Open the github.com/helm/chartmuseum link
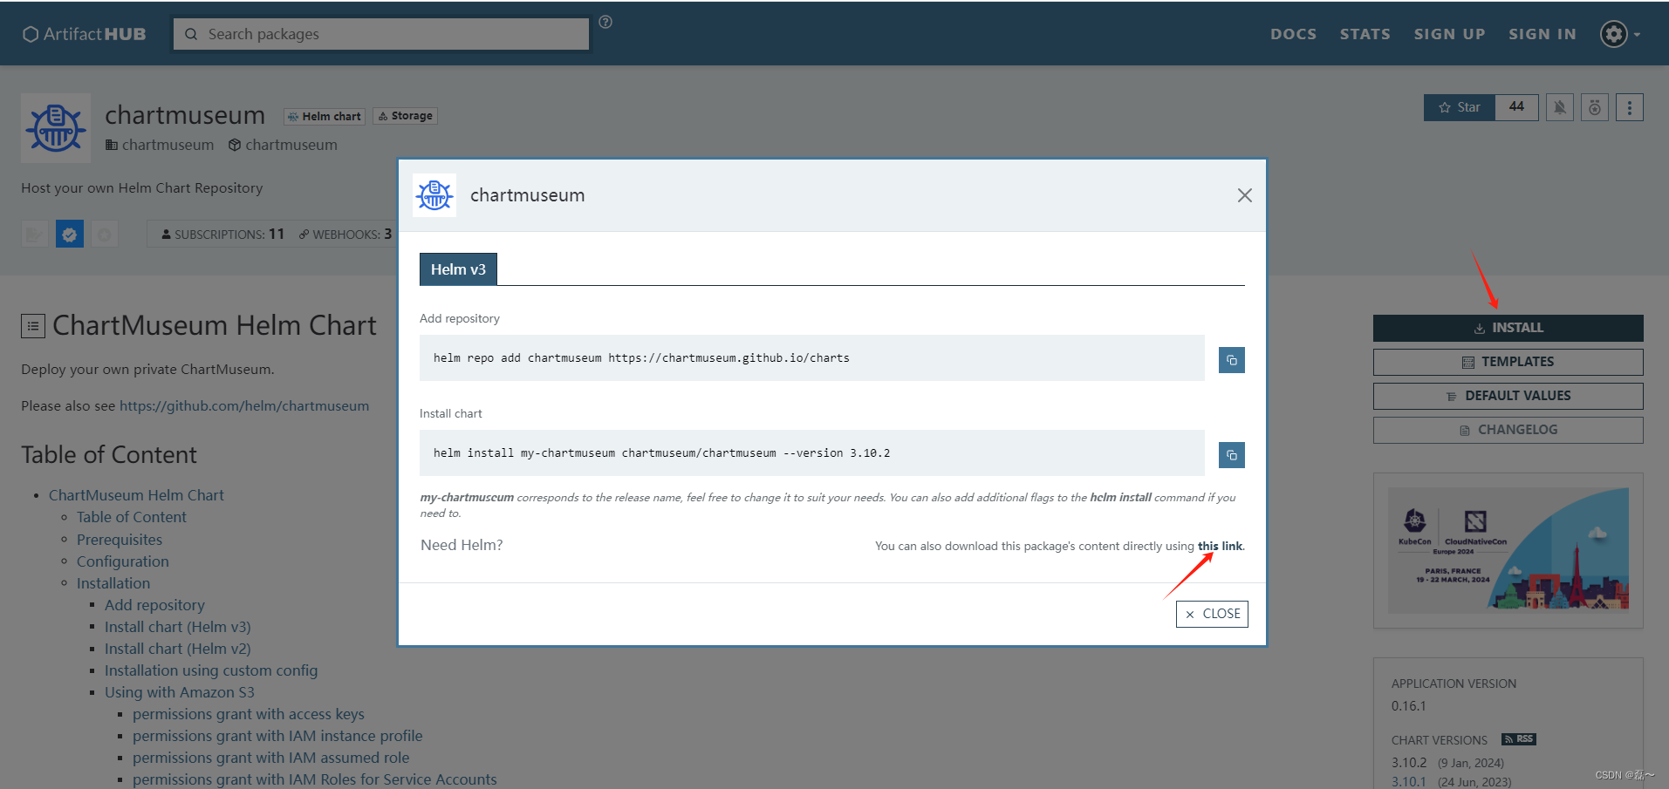The width and height of the screenshot is (1669, 789). click(x=244, y=405)
